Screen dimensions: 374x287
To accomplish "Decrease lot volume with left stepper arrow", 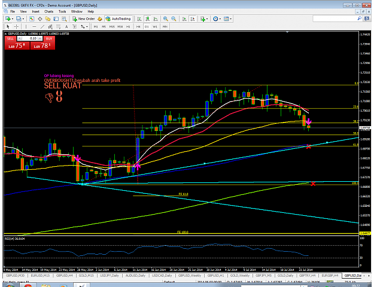I will [x=20, y=38].
